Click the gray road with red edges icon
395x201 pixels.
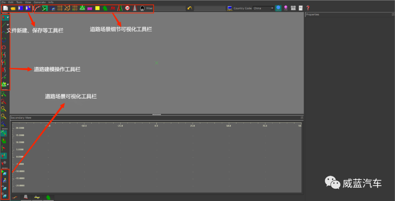pyautogui.click(x=135, y=8)
